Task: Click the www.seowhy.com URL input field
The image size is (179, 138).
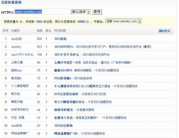Action: coord(42,12)
